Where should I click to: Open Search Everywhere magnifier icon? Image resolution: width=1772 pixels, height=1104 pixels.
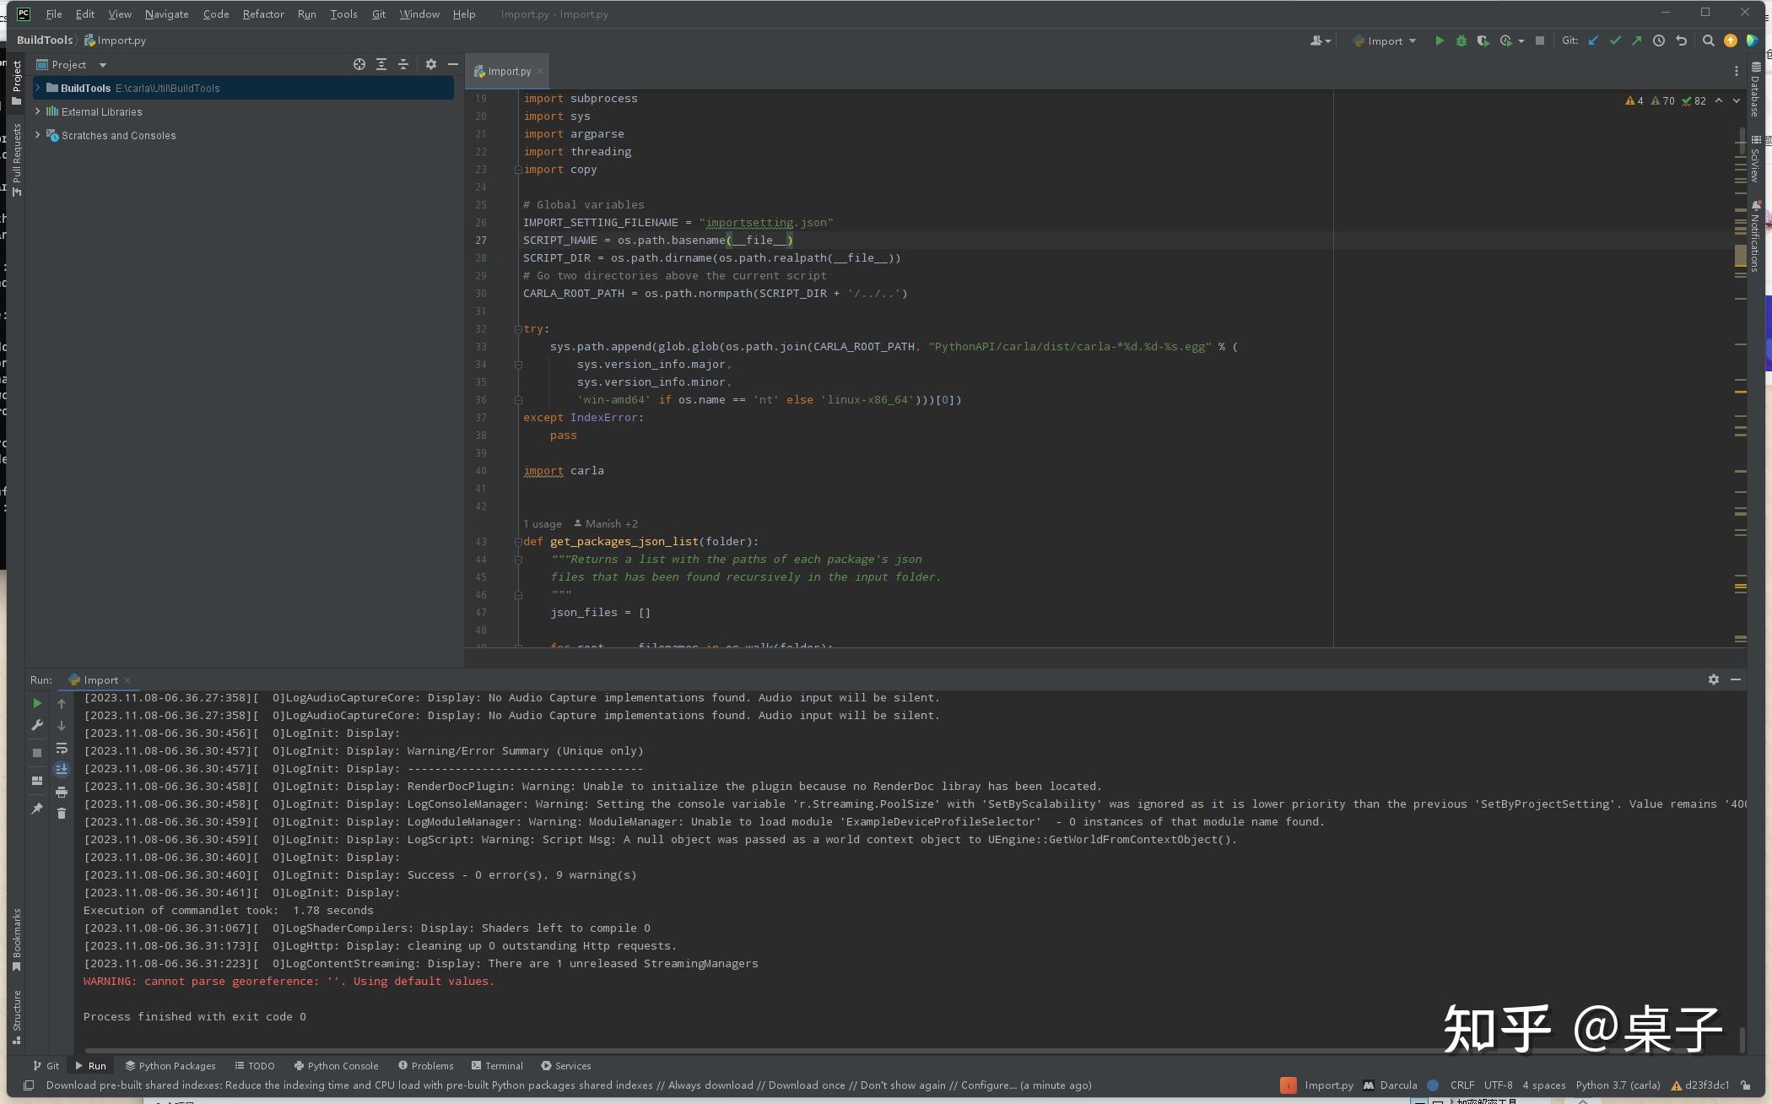click(x=1708, y=41)
